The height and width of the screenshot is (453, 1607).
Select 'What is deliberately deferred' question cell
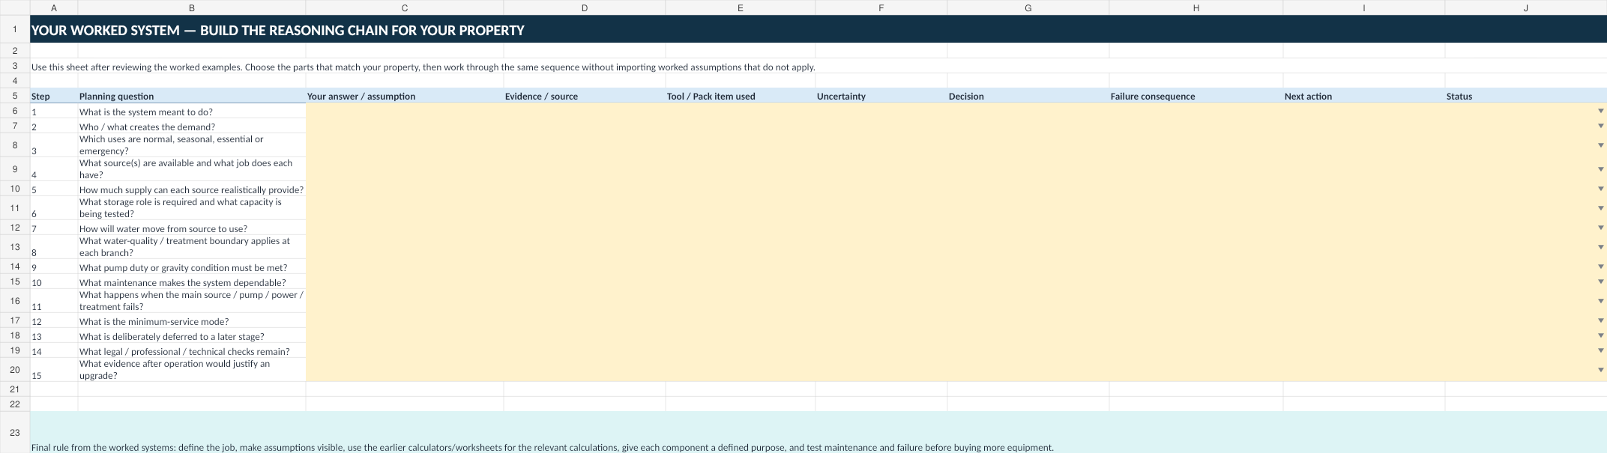coord(192,335)
